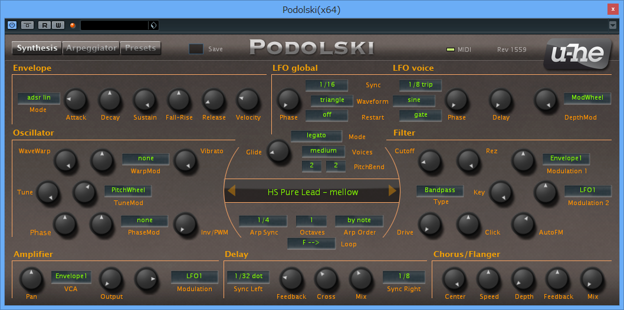
Task: Open the Presets tab
Action: [140, 48]
